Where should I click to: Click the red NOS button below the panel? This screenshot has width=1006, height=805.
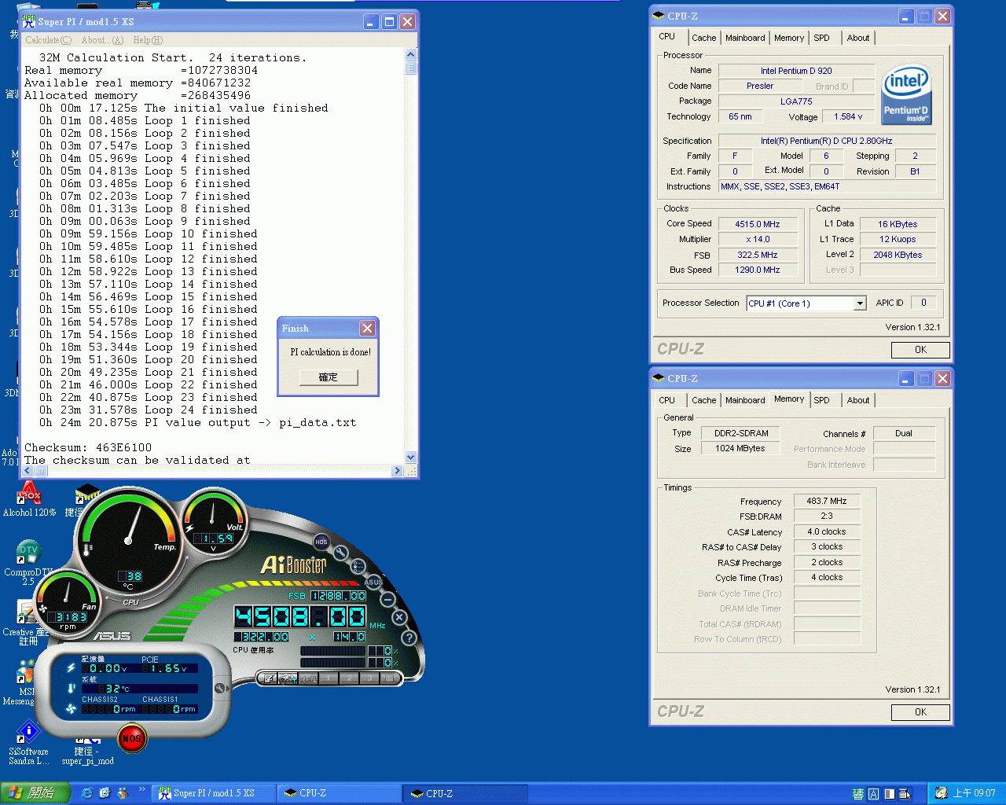132,738
